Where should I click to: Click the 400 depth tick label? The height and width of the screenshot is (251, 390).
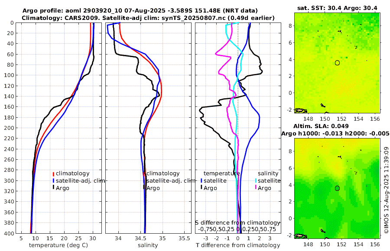pyautogui.click(x=9, y=233)
